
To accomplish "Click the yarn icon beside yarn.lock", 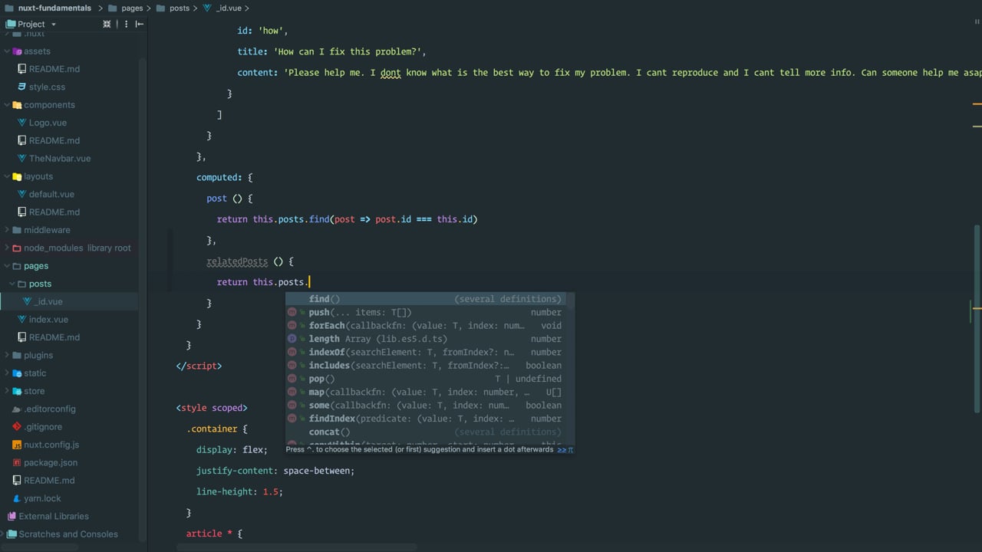I will click(x=17, y=498).
